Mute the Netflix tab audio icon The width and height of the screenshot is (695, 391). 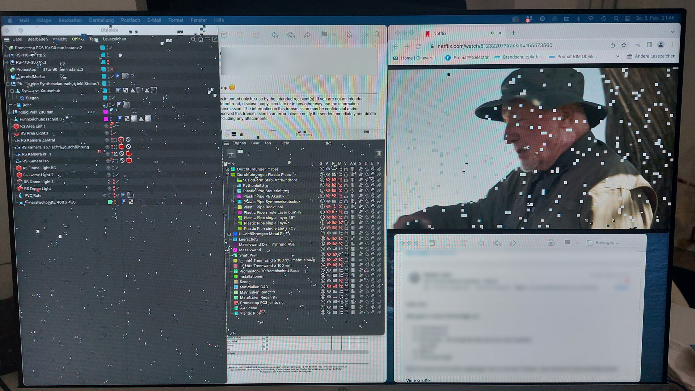coord(492,33)
